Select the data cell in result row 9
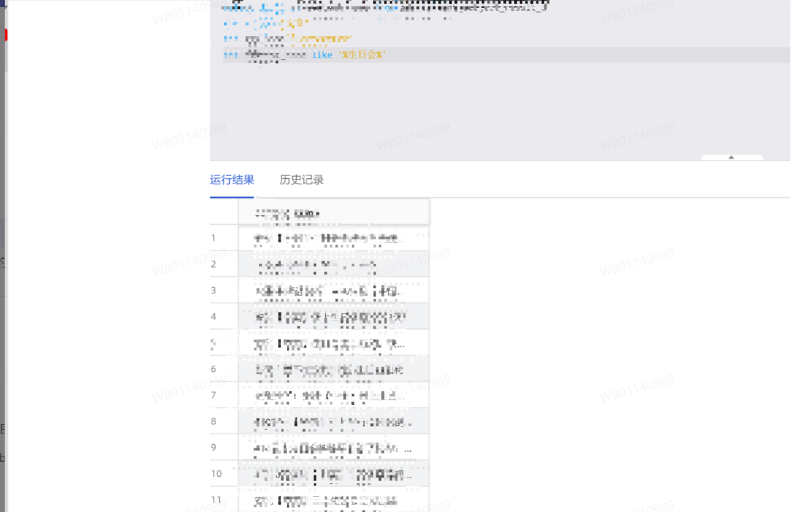 tap(333, 448)
